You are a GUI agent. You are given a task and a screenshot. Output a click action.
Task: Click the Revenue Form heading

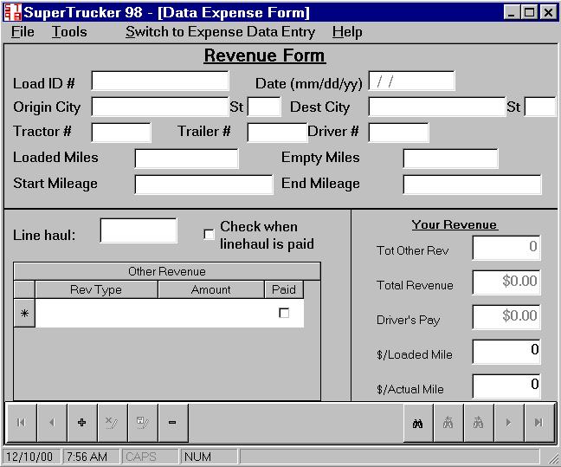tap(265, 55)
